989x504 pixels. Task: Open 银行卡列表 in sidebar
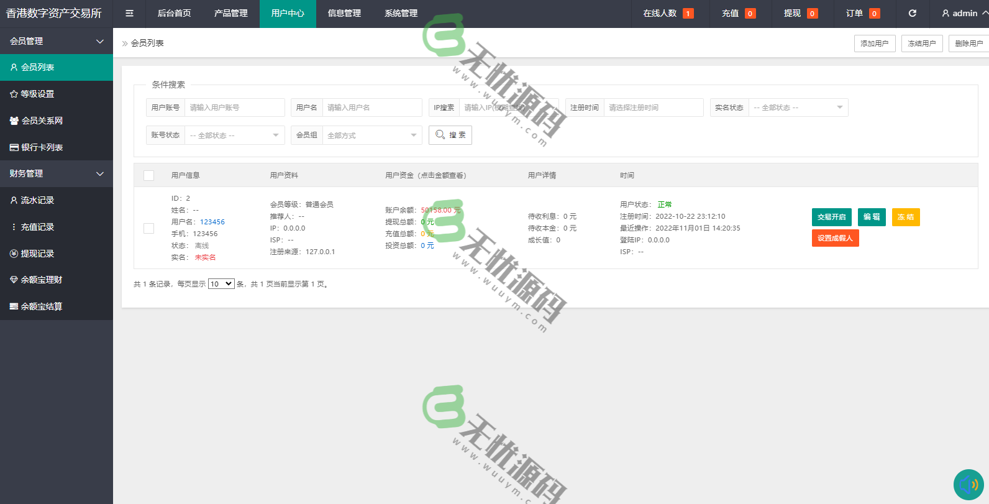[x=57, y=147]
